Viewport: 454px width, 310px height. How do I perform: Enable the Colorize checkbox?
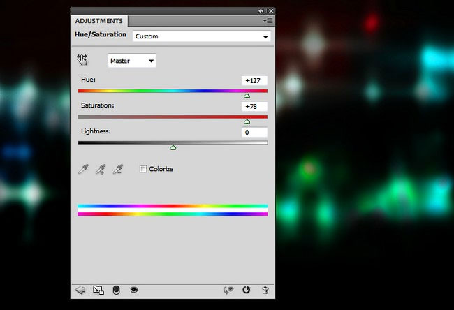tap(143, 169)
